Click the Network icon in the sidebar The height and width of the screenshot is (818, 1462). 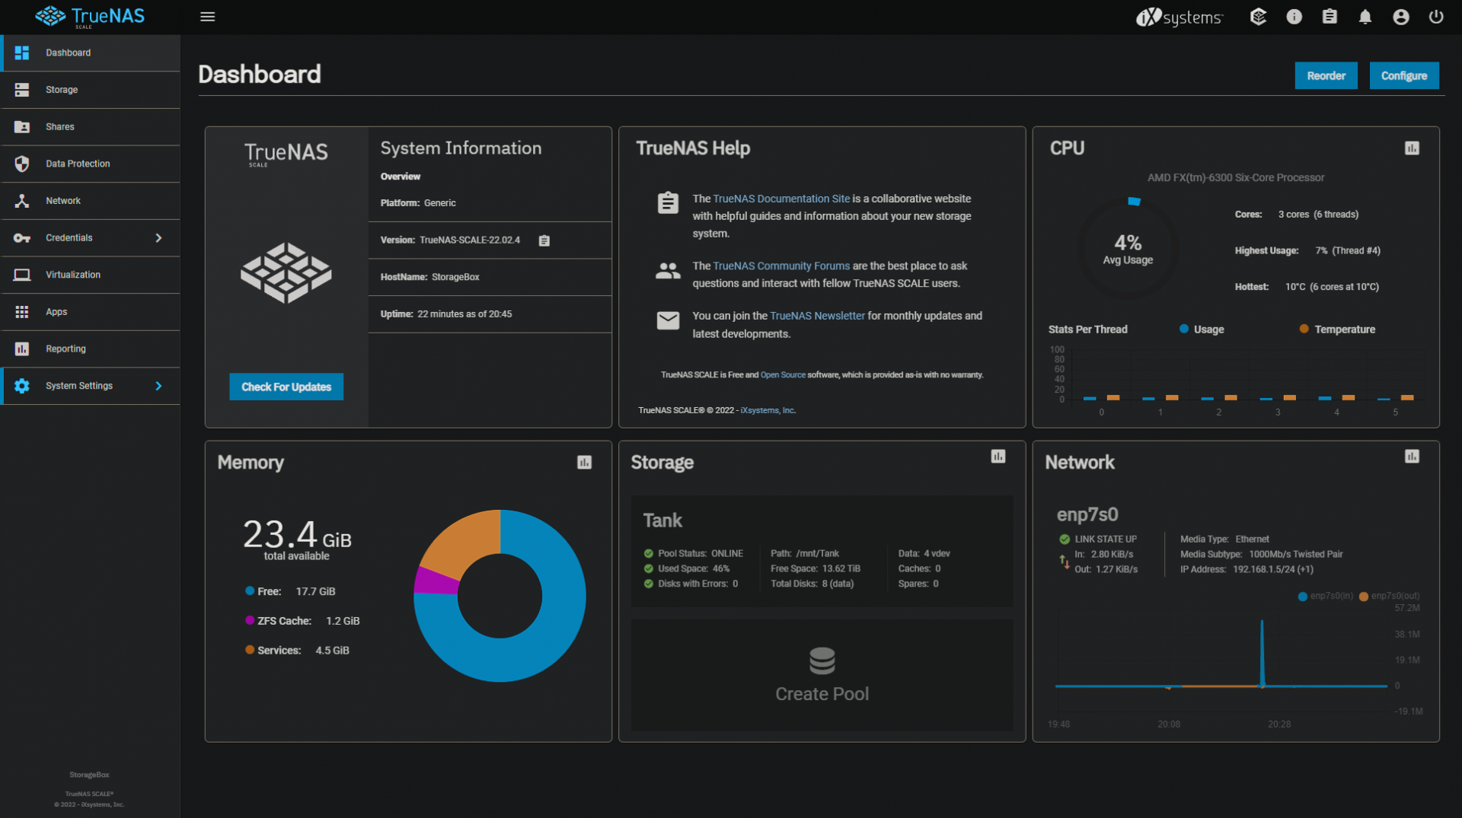click(22, 201)
